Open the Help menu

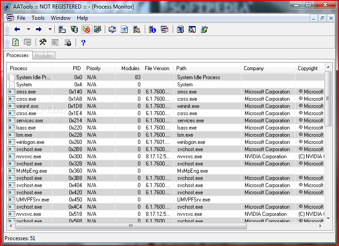(82, 18)
